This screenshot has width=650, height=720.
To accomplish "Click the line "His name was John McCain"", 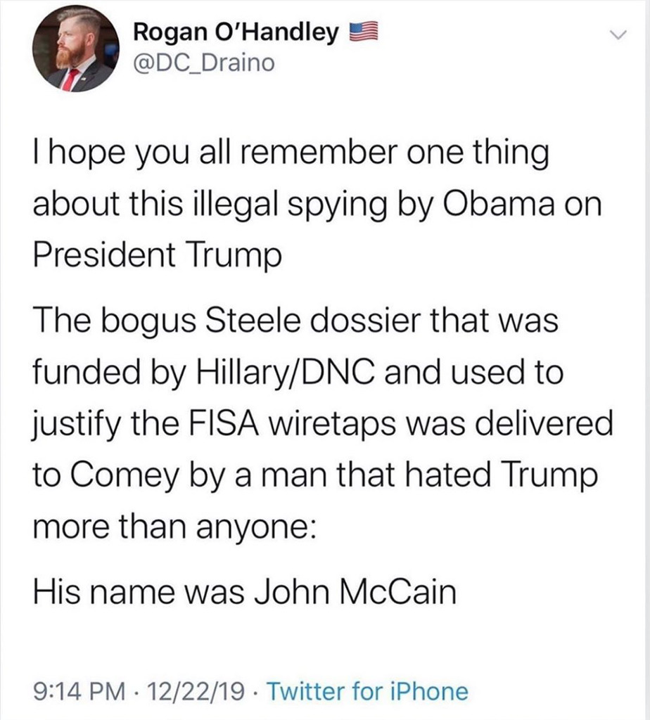I will (x=245, y=592).
